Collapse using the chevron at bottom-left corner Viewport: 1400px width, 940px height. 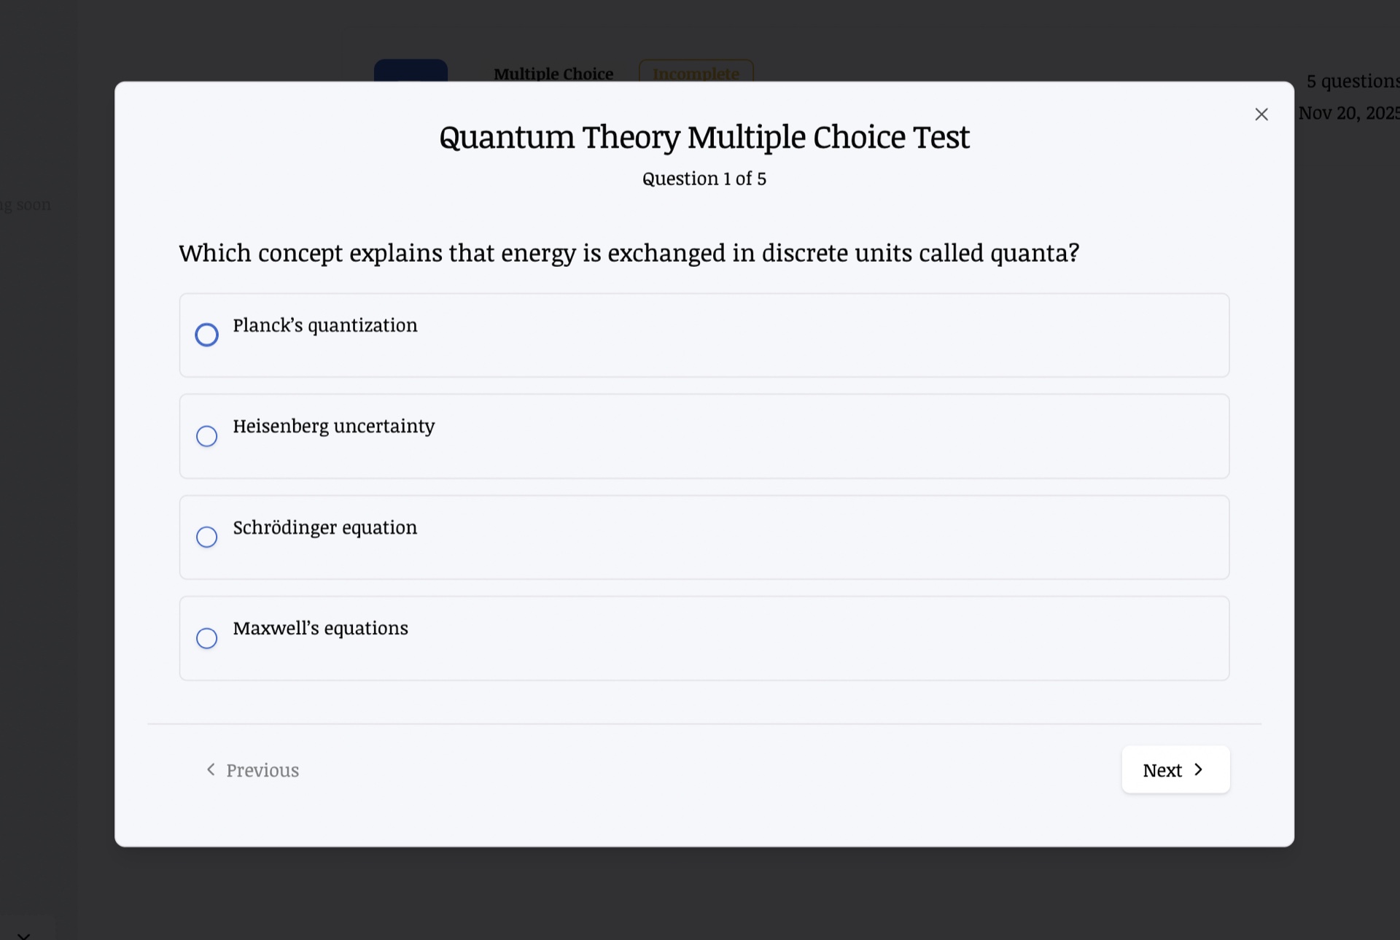pos(23,935)
